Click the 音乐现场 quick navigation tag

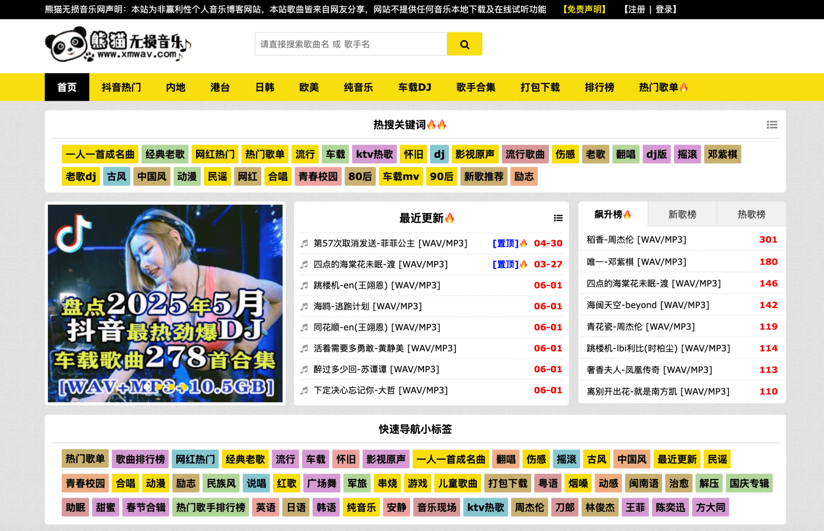pyautogui.click(x=437, y=507)
